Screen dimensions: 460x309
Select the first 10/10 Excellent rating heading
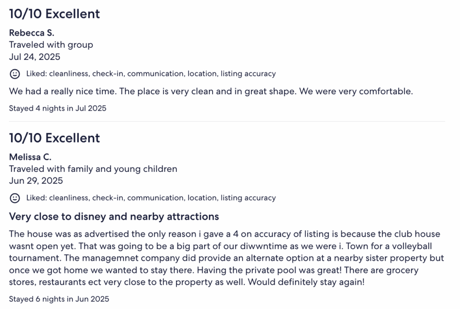[54, 14]
